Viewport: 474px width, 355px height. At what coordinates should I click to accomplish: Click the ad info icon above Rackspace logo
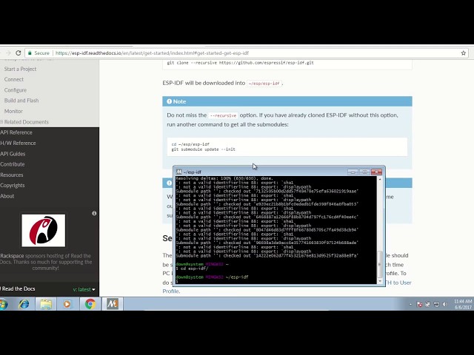click(94, 213)
